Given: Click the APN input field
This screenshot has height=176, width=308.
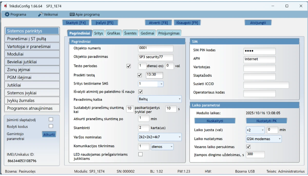Looking at the screenshot, I should 259,59.
